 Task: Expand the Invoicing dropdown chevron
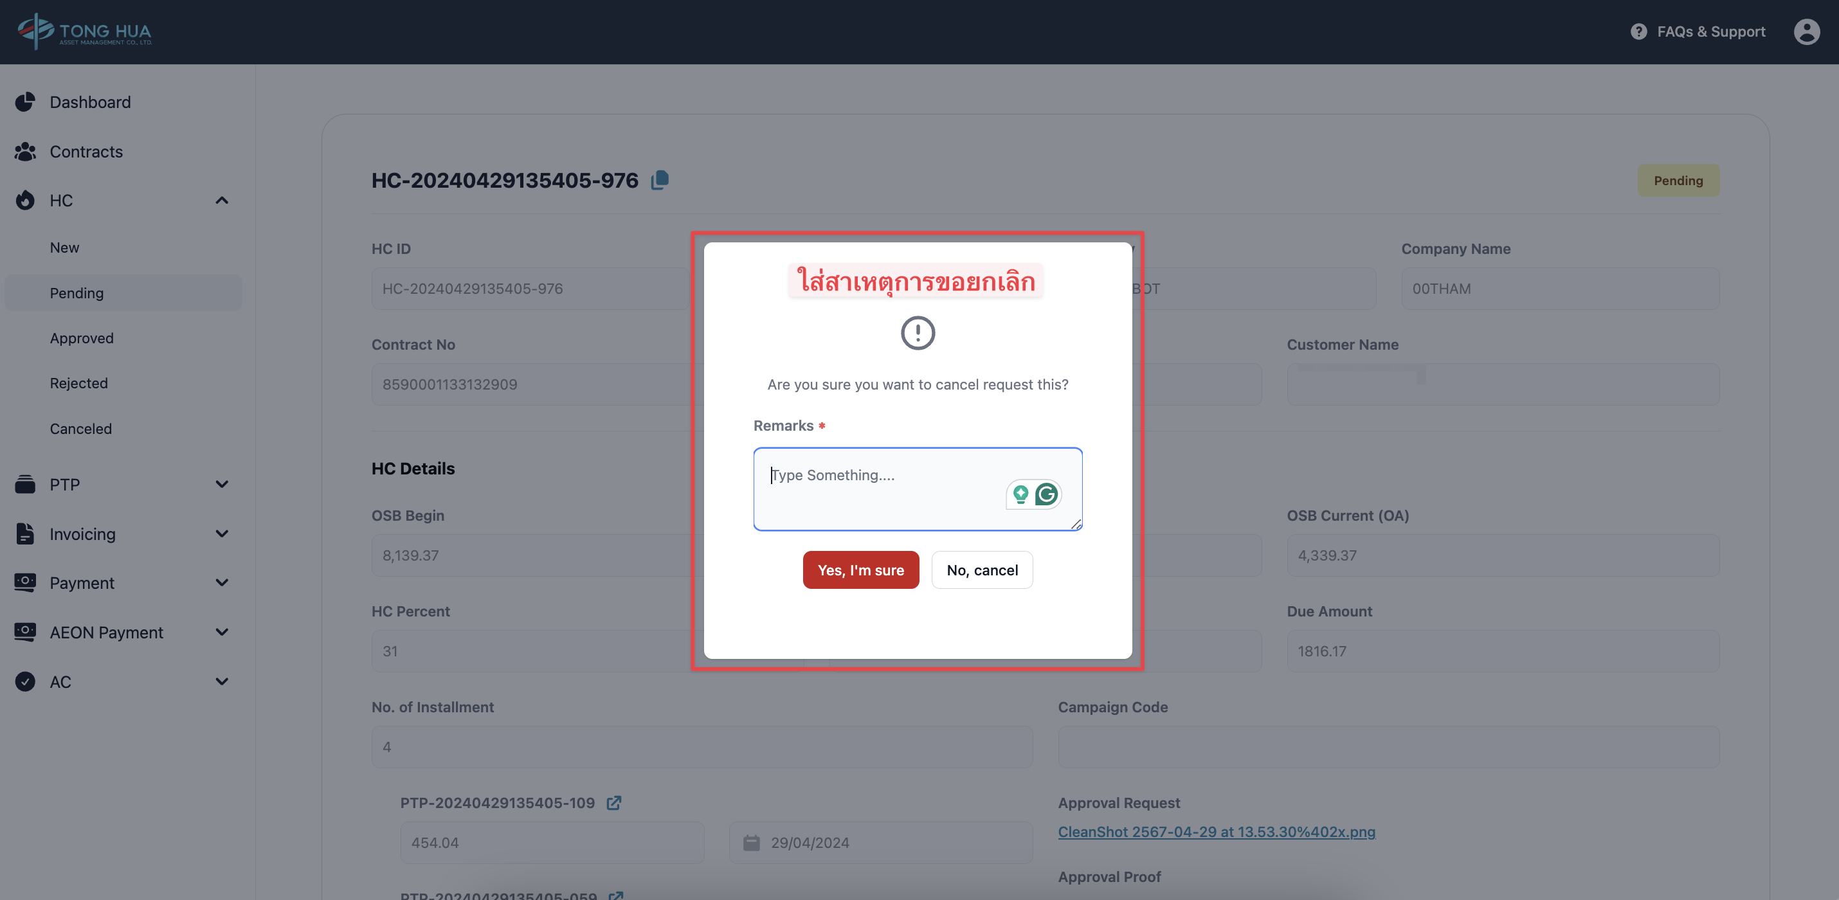222,534
